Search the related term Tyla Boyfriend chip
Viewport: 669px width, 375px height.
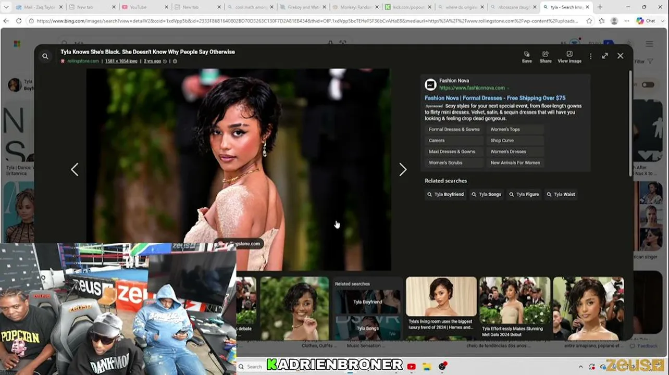click(x=445, y=194)
